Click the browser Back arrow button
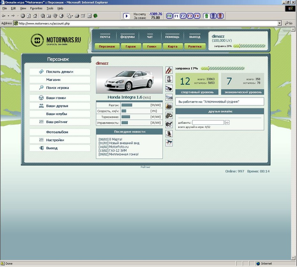297x267 pixels. (4, 16)
